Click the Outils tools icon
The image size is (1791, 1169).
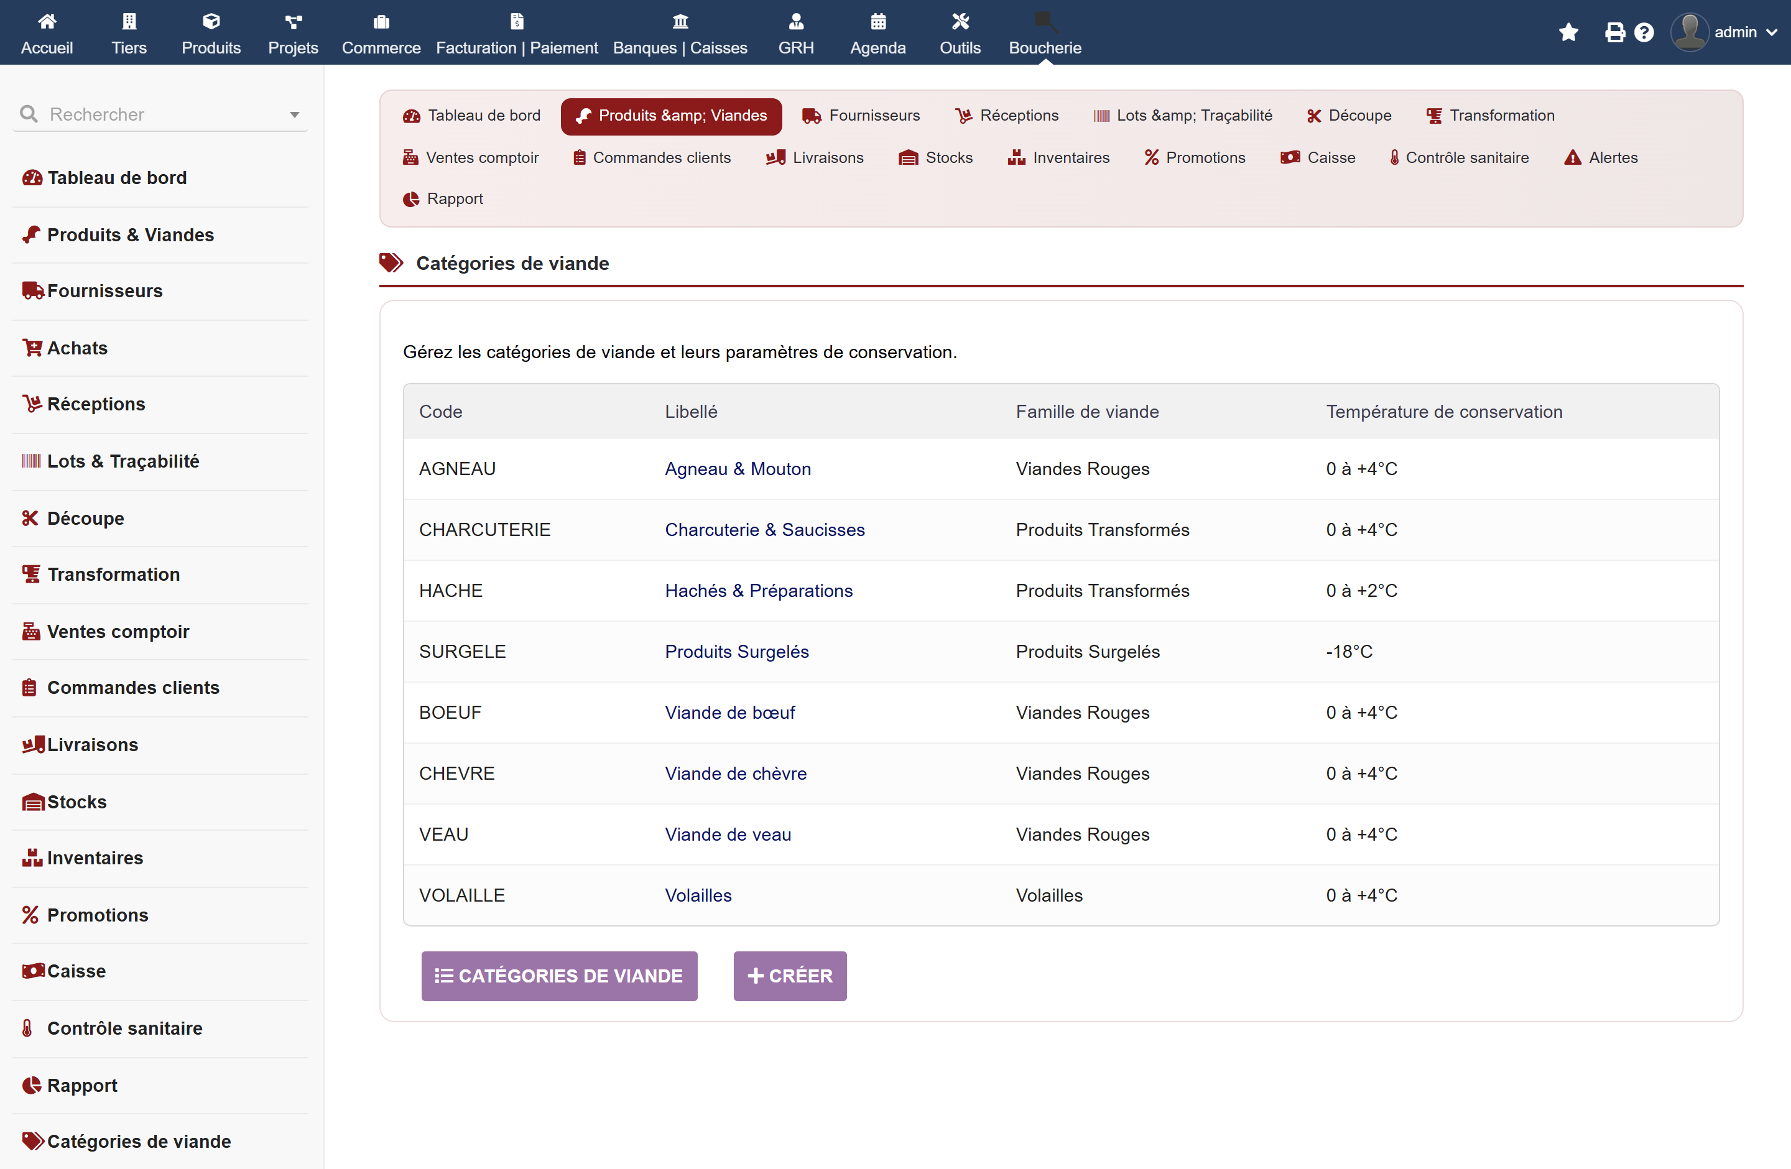point(960,21)
